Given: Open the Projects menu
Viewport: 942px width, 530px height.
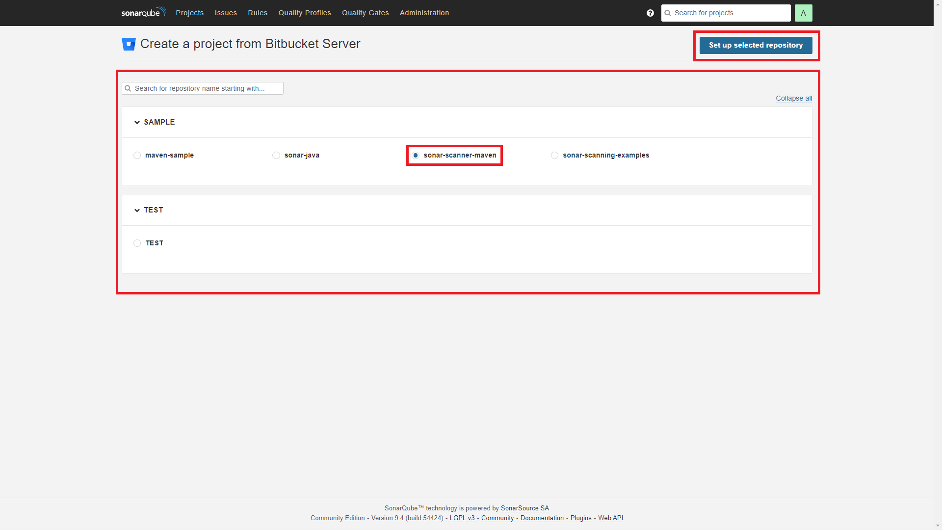Looking at the screenshot, I should tap(189, 13).
